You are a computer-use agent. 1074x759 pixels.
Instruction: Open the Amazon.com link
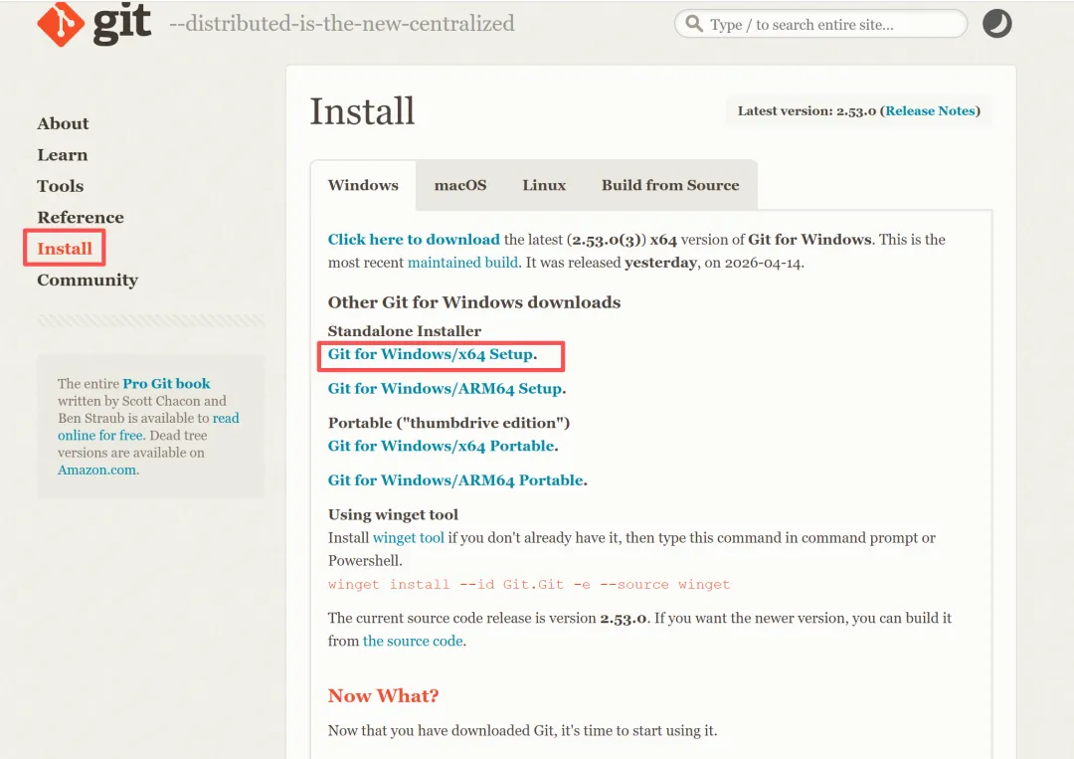click(x=96, y=470)
